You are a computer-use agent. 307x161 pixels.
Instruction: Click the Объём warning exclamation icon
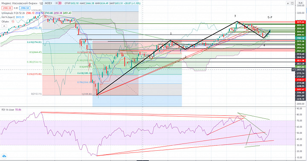click(13, 22)
